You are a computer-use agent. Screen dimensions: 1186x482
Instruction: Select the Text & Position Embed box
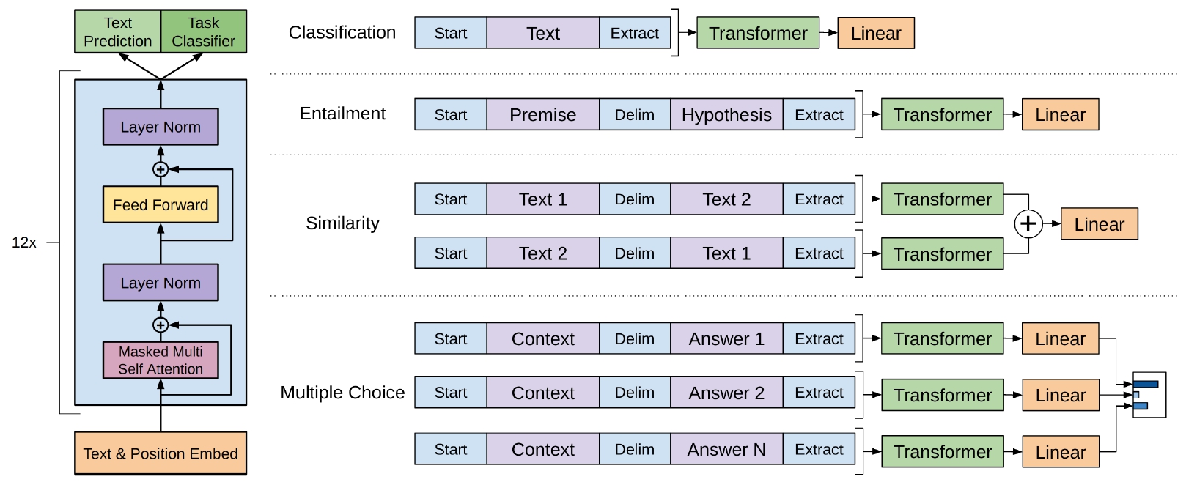(x=161, y=453)
